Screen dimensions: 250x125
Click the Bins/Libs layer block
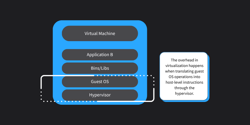pyautogui.click(x=100, y=68)
